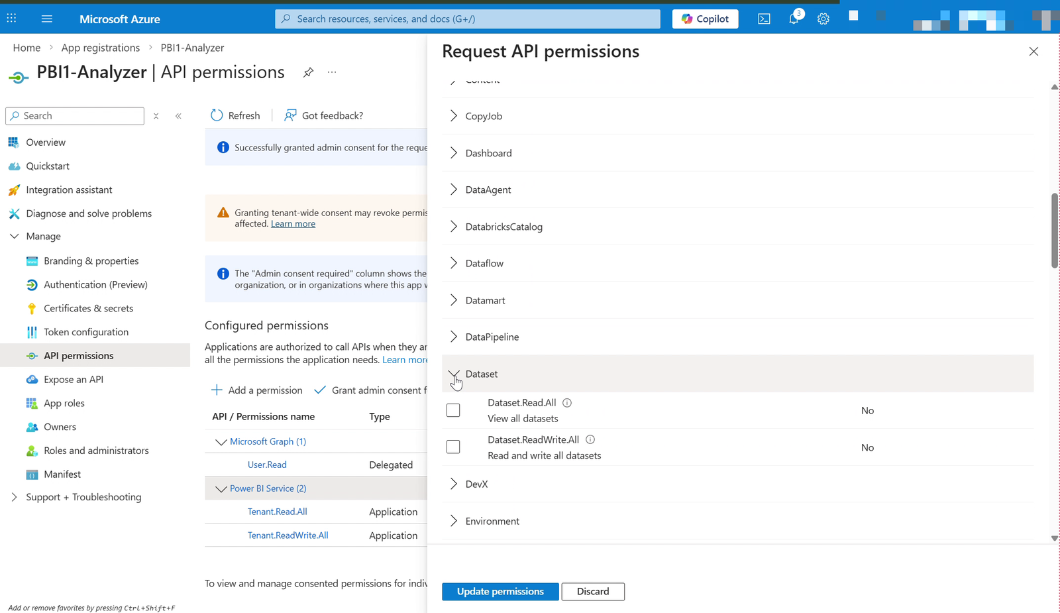Click the Copilot button
This screenshot has width=1060, height=613.
[705, 19]
